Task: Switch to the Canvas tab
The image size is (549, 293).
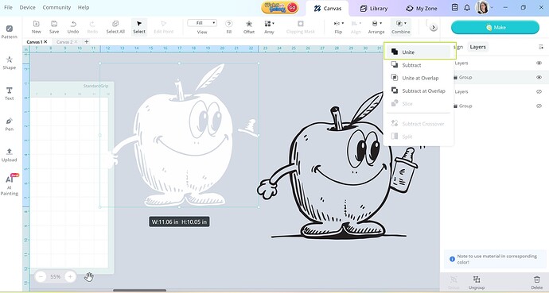Action: coord(327,9)
